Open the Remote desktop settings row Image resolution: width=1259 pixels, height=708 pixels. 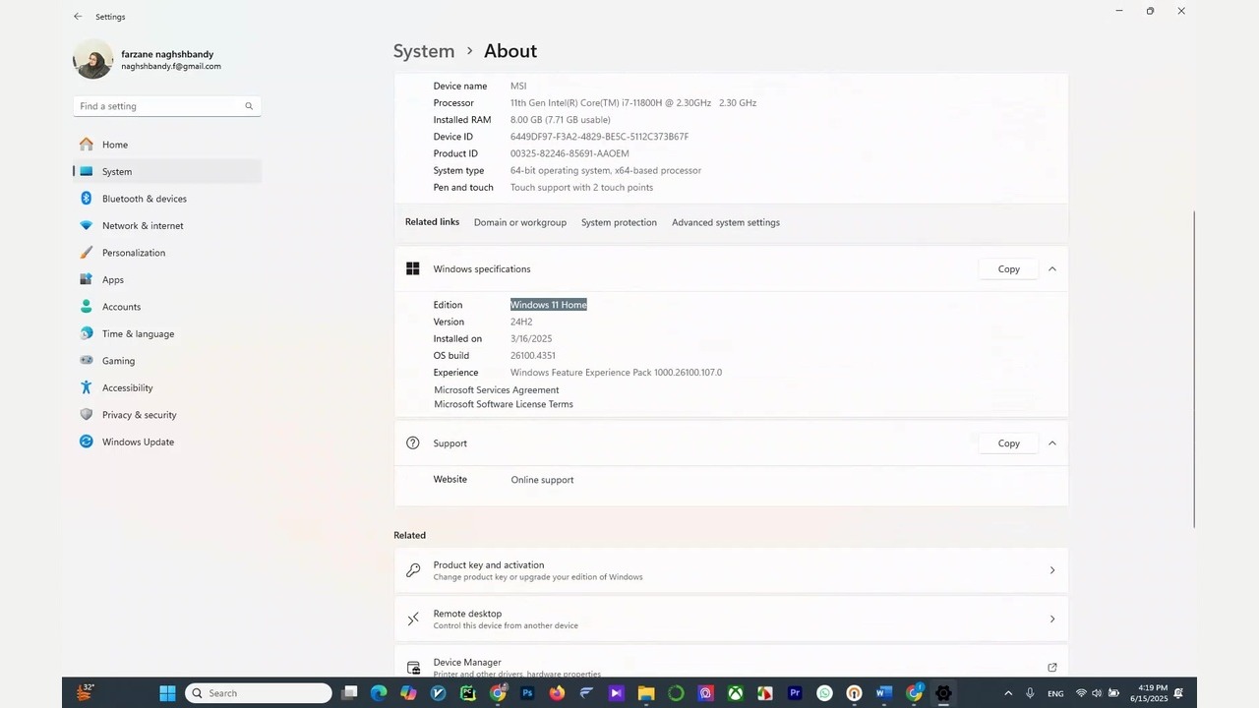click(731, 619)
